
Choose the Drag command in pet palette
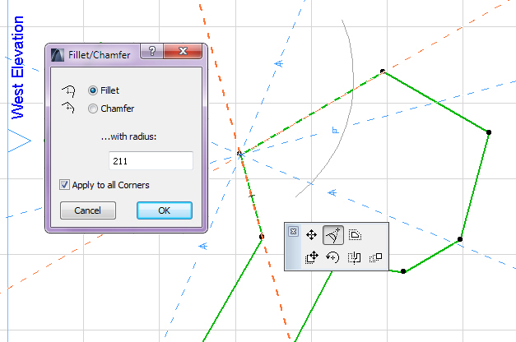pos(312,257)
